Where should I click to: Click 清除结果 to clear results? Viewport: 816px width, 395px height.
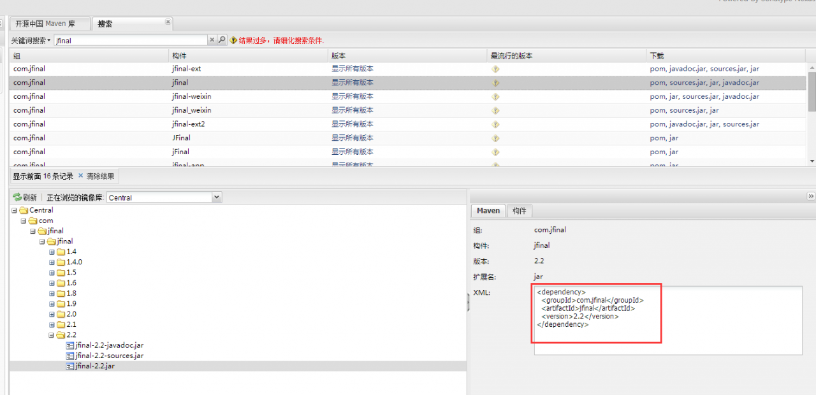pos(96,176)
